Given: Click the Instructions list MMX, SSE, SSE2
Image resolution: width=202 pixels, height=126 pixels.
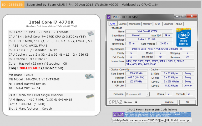Looking at the screenshot, I should pyautogui.click(x=159, y=63).
